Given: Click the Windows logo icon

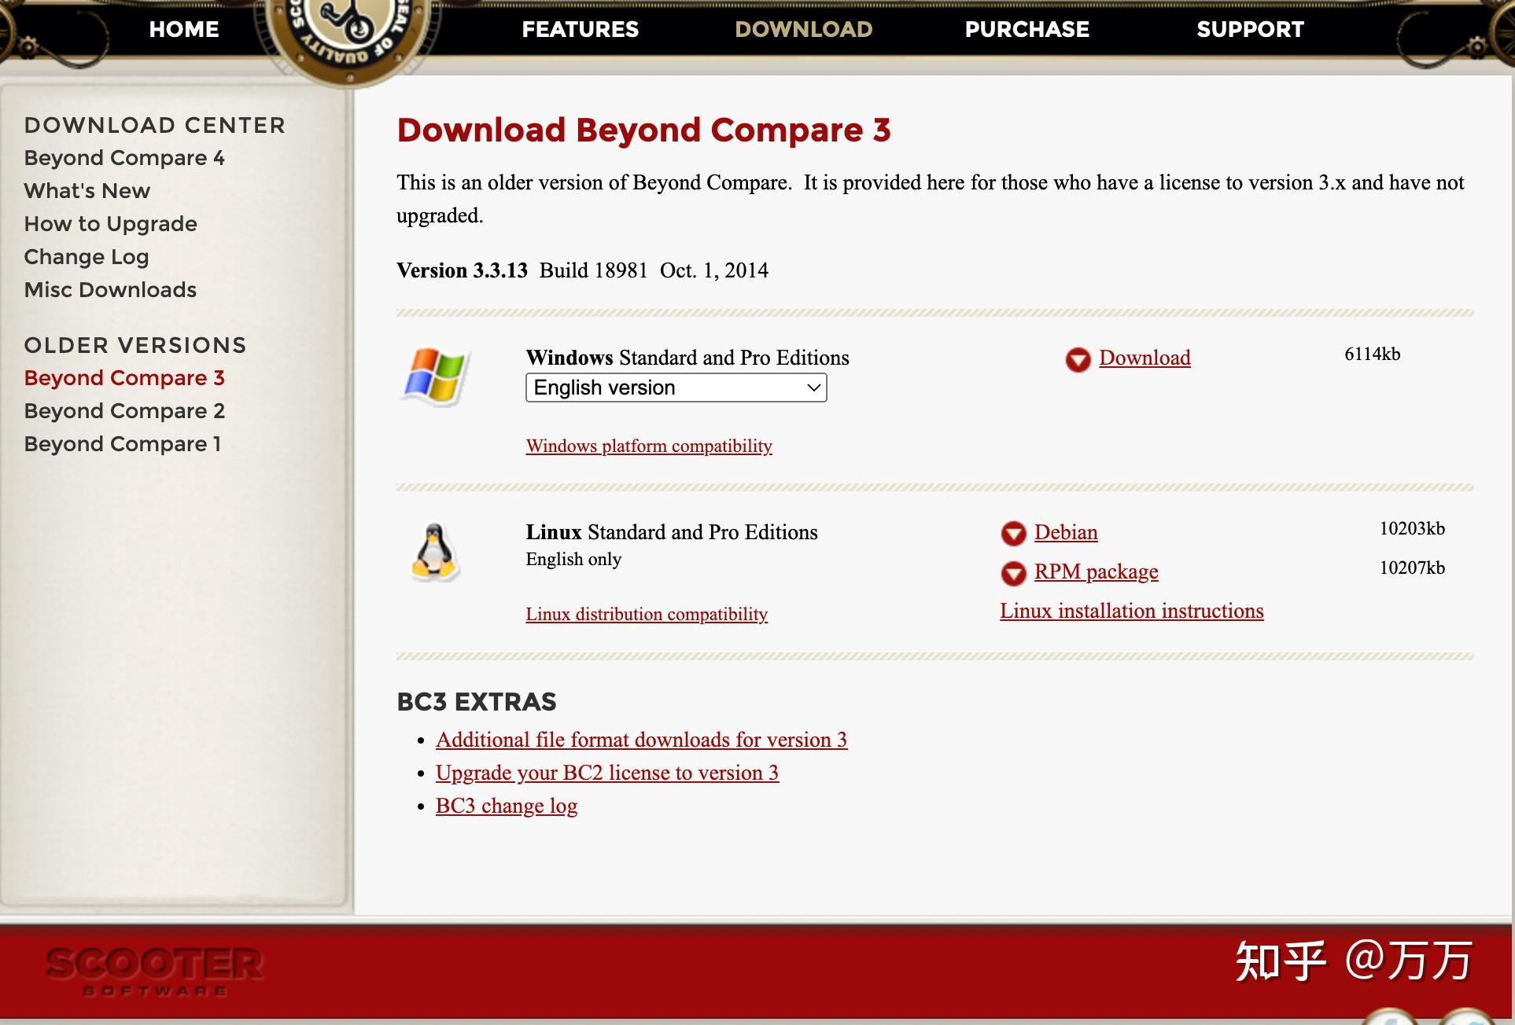Looking at the screenshot, I should pos(435,377).
